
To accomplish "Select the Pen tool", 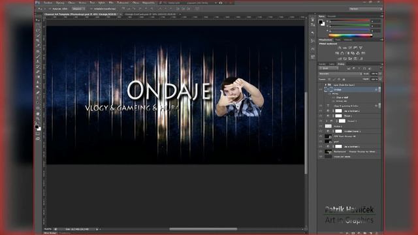I will pyautogui.click(x=38, y=93).
